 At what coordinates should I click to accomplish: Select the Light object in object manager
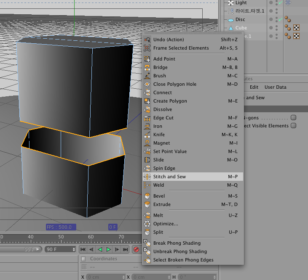241,3
